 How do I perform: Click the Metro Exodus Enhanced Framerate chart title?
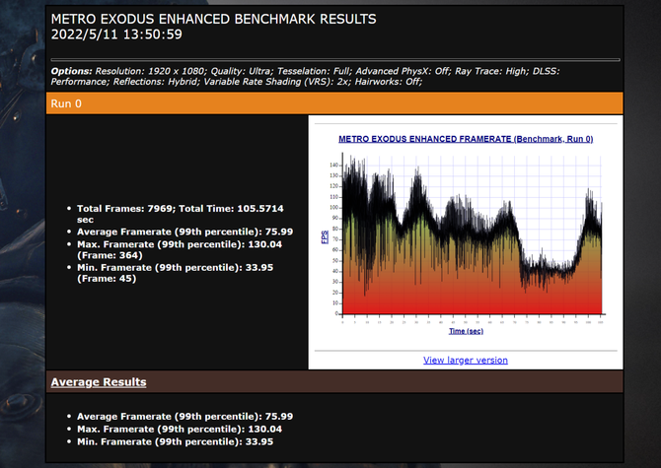tap(465, 139)
